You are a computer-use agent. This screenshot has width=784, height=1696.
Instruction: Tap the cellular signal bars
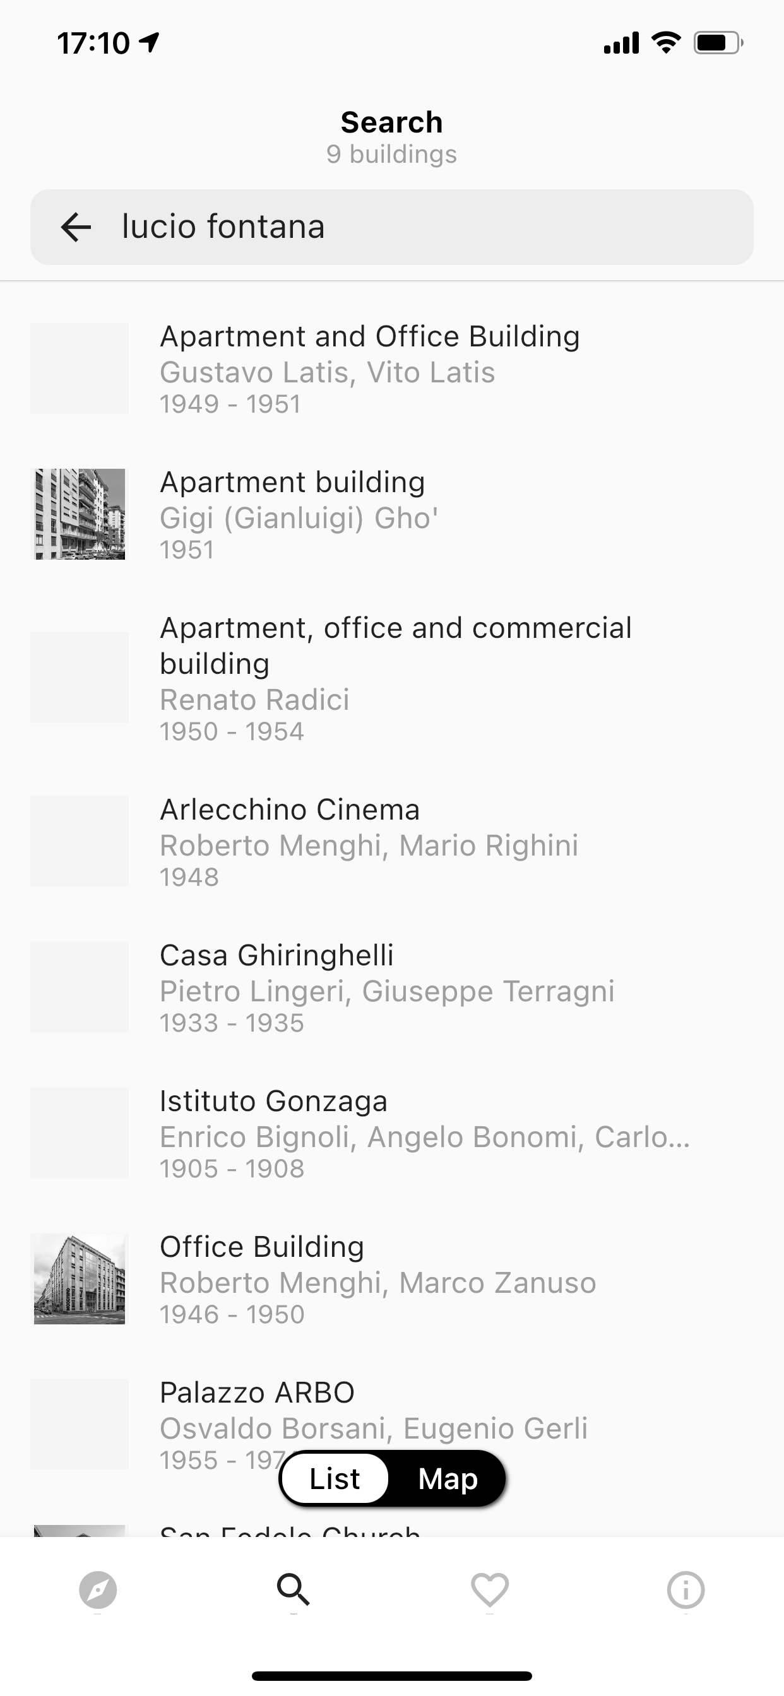tap(621, 43)
